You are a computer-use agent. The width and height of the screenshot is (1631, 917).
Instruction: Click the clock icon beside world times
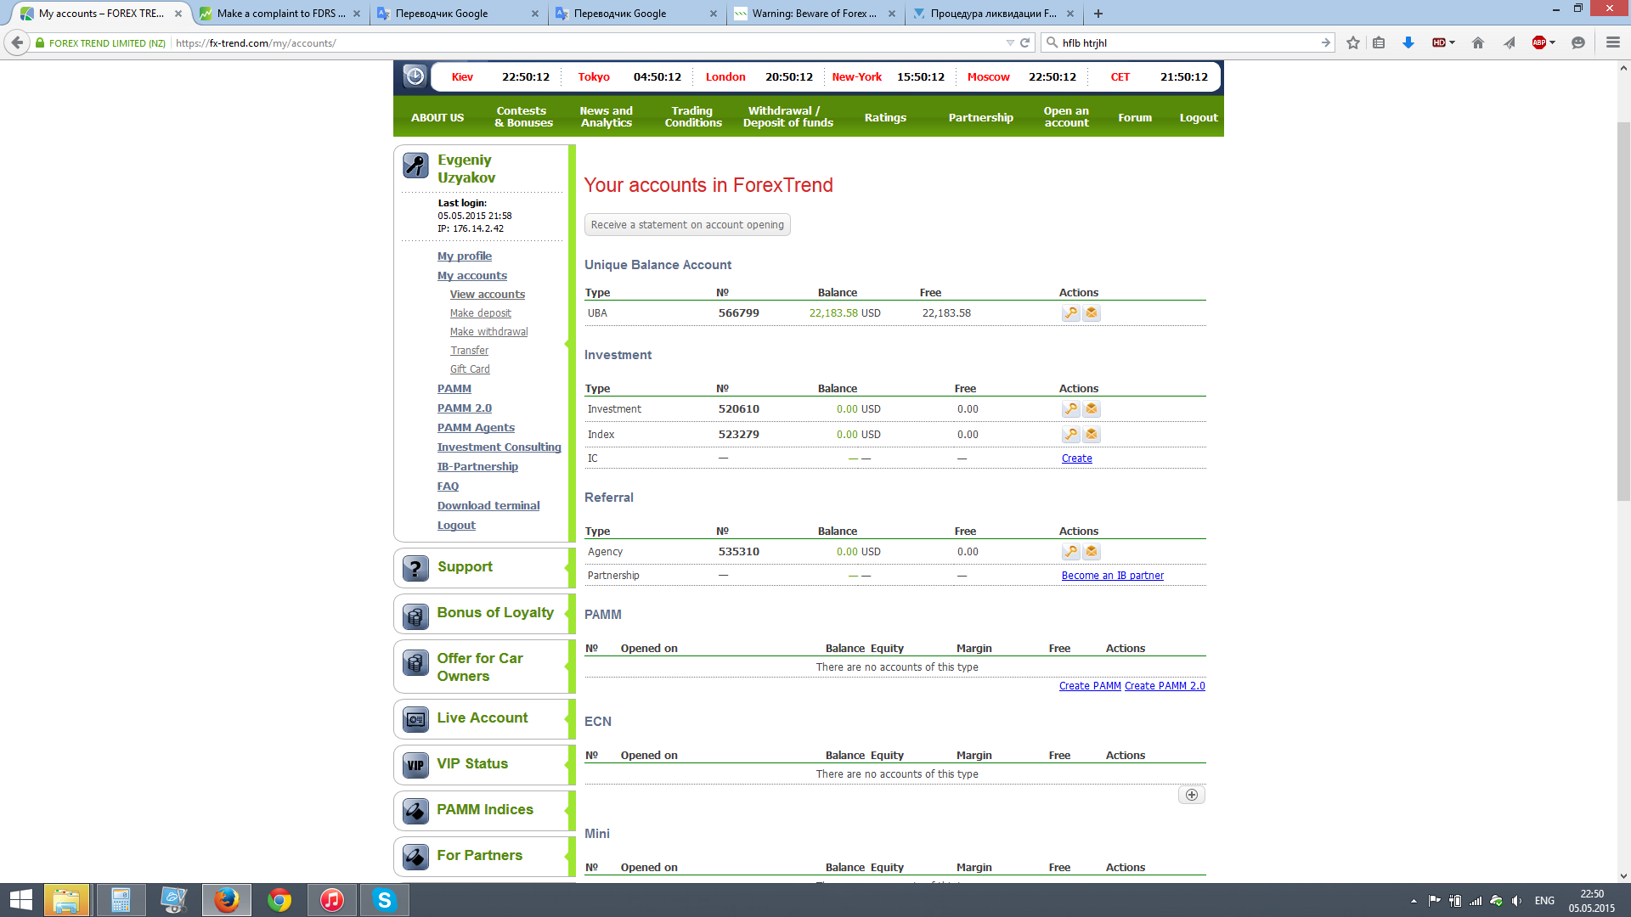(415, 76)
